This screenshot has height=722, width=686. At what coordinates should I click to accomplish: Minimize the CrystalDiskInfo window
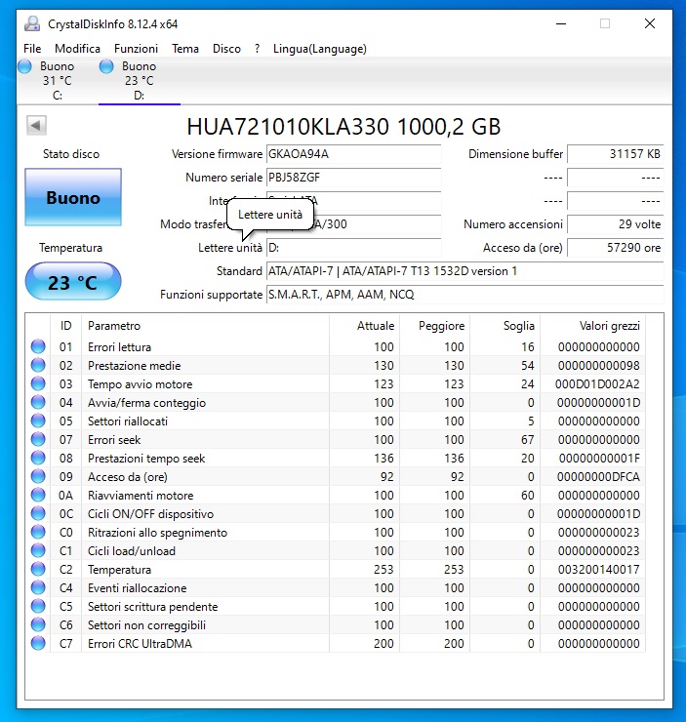point(561,24)
